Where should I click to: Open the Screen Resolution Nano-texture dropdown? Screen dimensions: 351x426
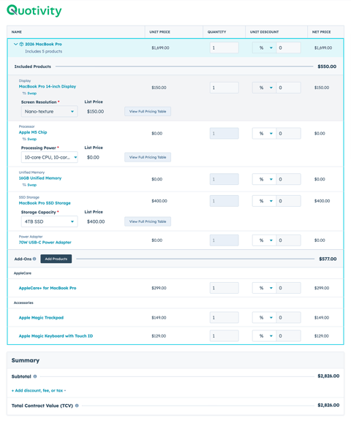[50, 111]
